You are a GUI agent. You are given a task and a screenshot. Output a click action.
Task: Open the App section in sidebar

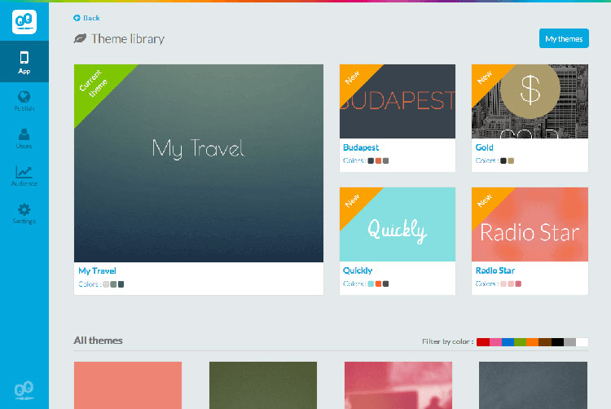point(24,61)
